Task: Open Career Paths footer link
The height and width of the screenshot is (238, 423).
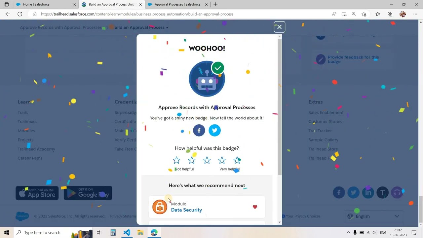Action: 30,158
